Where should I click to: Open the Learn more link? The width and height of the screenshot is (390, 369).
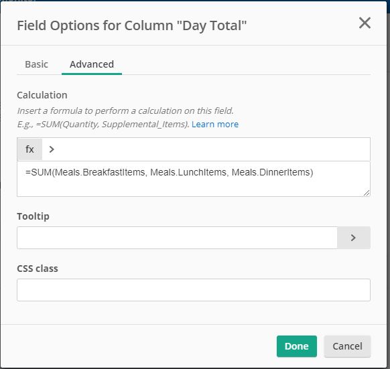215,124
